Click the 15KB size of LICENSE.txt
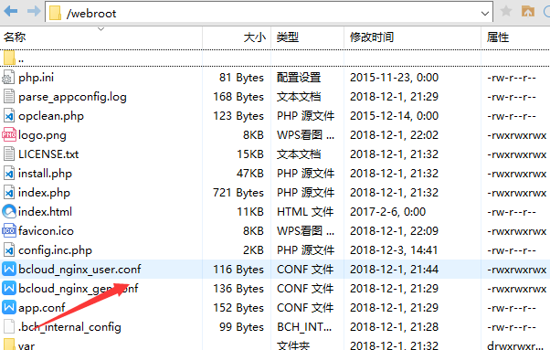The image size is (550, 350). coord(250,154)
